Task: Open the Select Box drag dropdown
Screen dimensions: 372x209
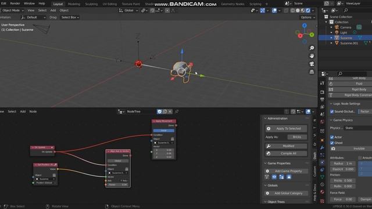Action: click(70, 17)
